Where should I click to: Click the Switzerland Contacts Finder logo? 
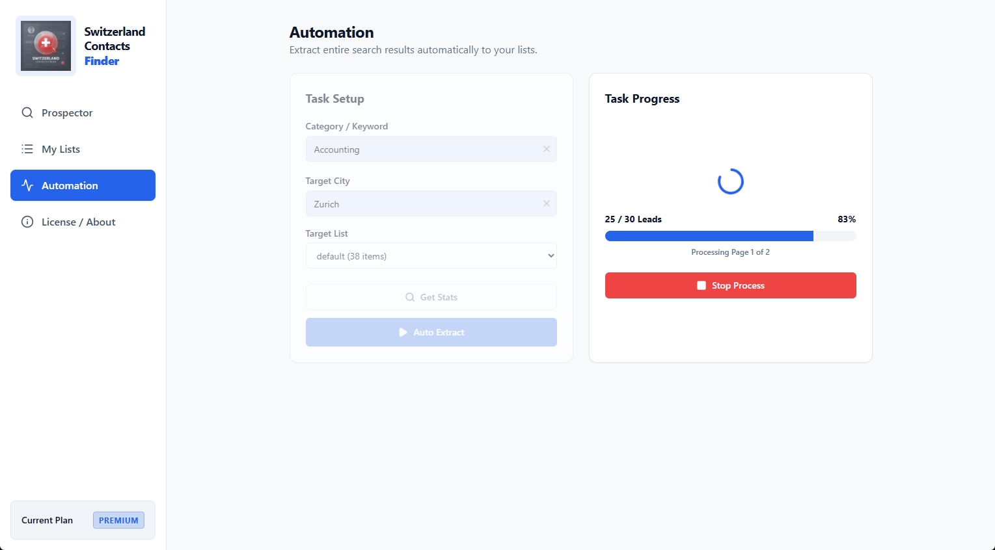pos(46,46)
